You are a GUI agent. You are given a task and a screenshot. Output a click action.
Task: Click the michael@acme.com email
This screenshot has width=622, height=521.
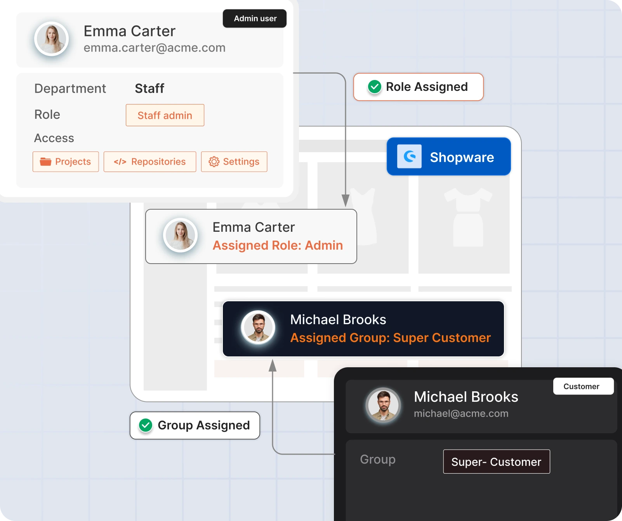point(461,413)
